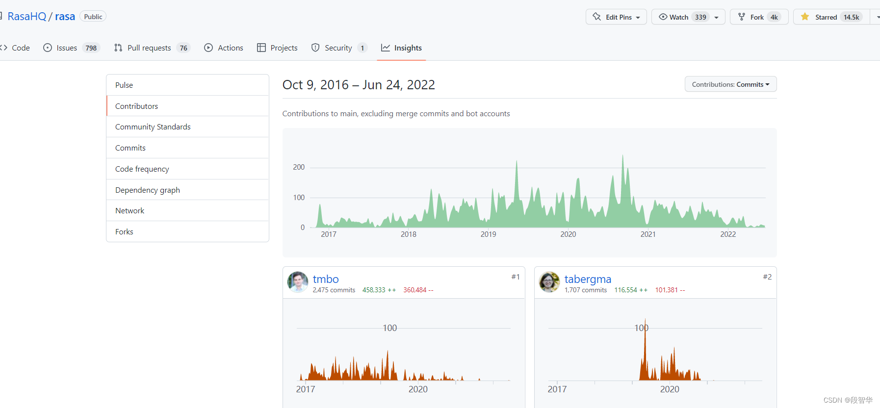Open Commits in the sidebar
Viewport: 880px width, 408px height.
(187, 148)
